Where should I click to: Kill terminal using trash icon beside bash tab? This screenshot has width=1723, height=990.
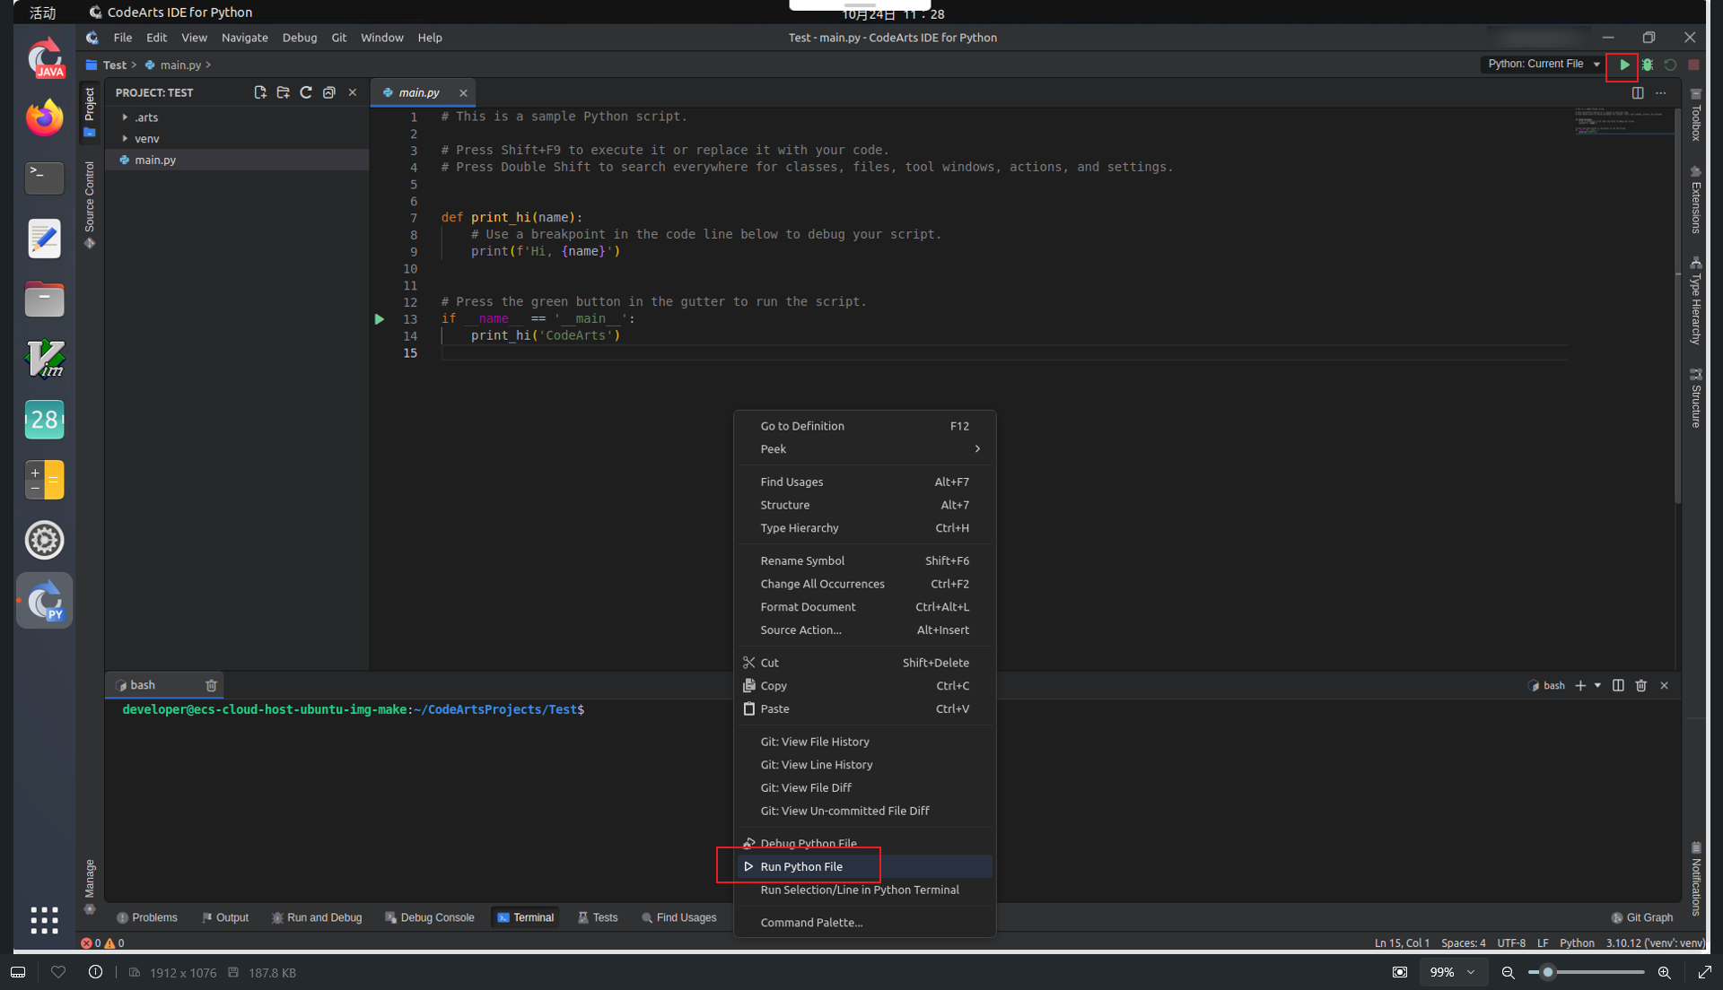[x=211, y=685]
